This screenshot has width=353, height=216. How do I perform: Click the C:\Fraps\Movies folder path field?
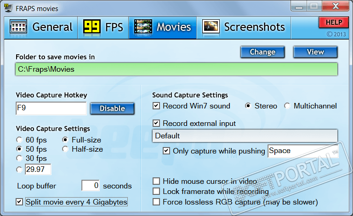[x=176, y=69]
